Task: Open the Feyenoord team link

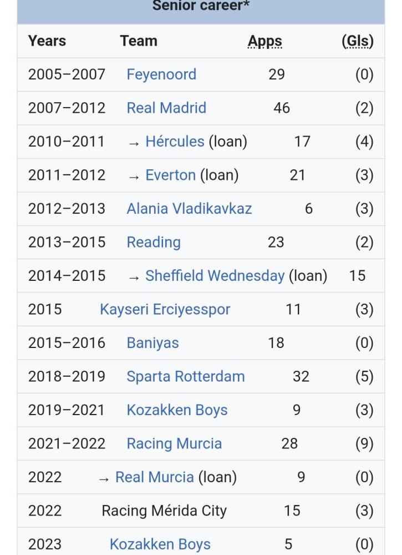Action: (161, 74)
